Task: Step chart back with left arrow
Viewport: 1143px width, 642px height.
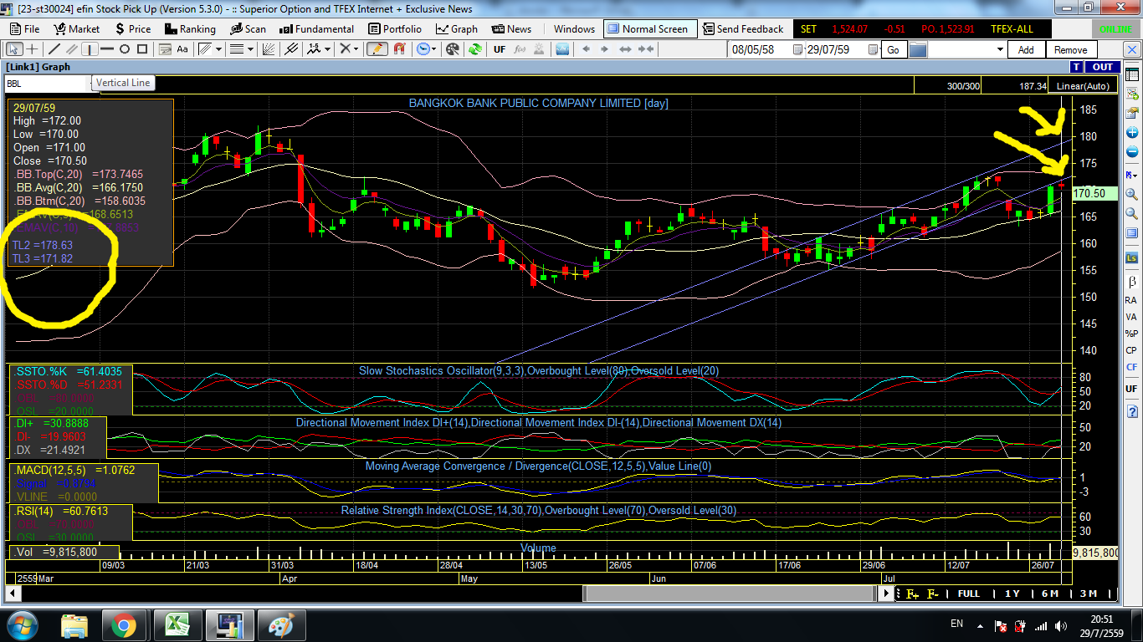Action: pos(587,49)
